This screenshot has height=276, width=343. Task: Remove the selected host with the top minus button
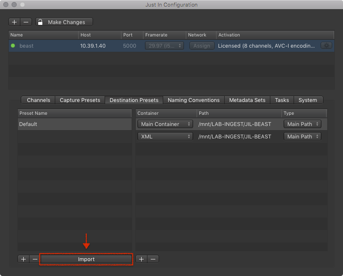click(26, 22)
